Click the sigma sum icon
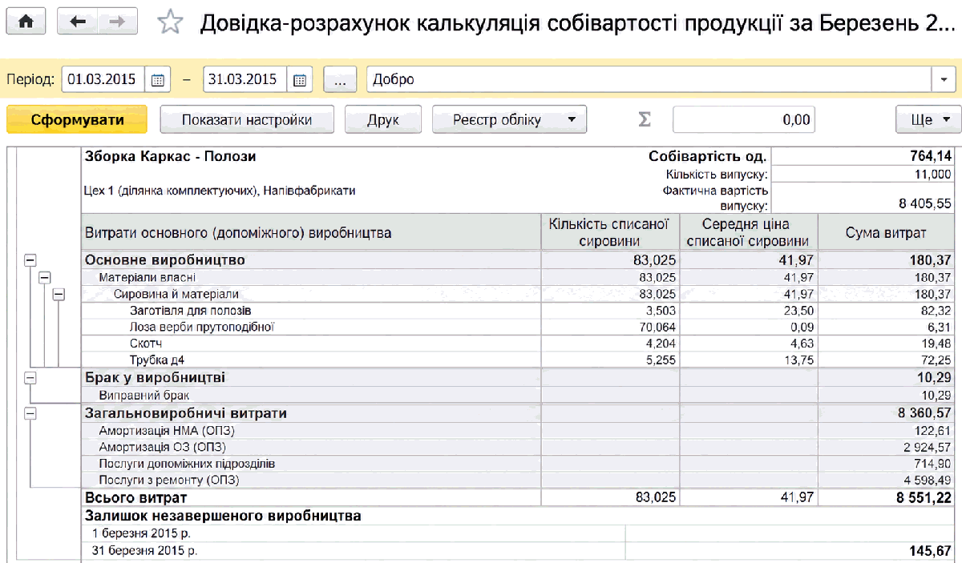This screenshot has height=563, width=962. pos(645,119)
